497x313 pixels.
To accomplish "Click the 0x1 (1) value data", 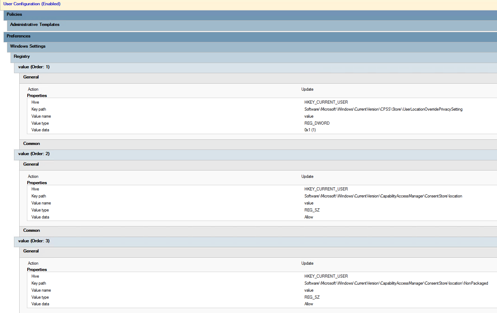I will point(310,130).
